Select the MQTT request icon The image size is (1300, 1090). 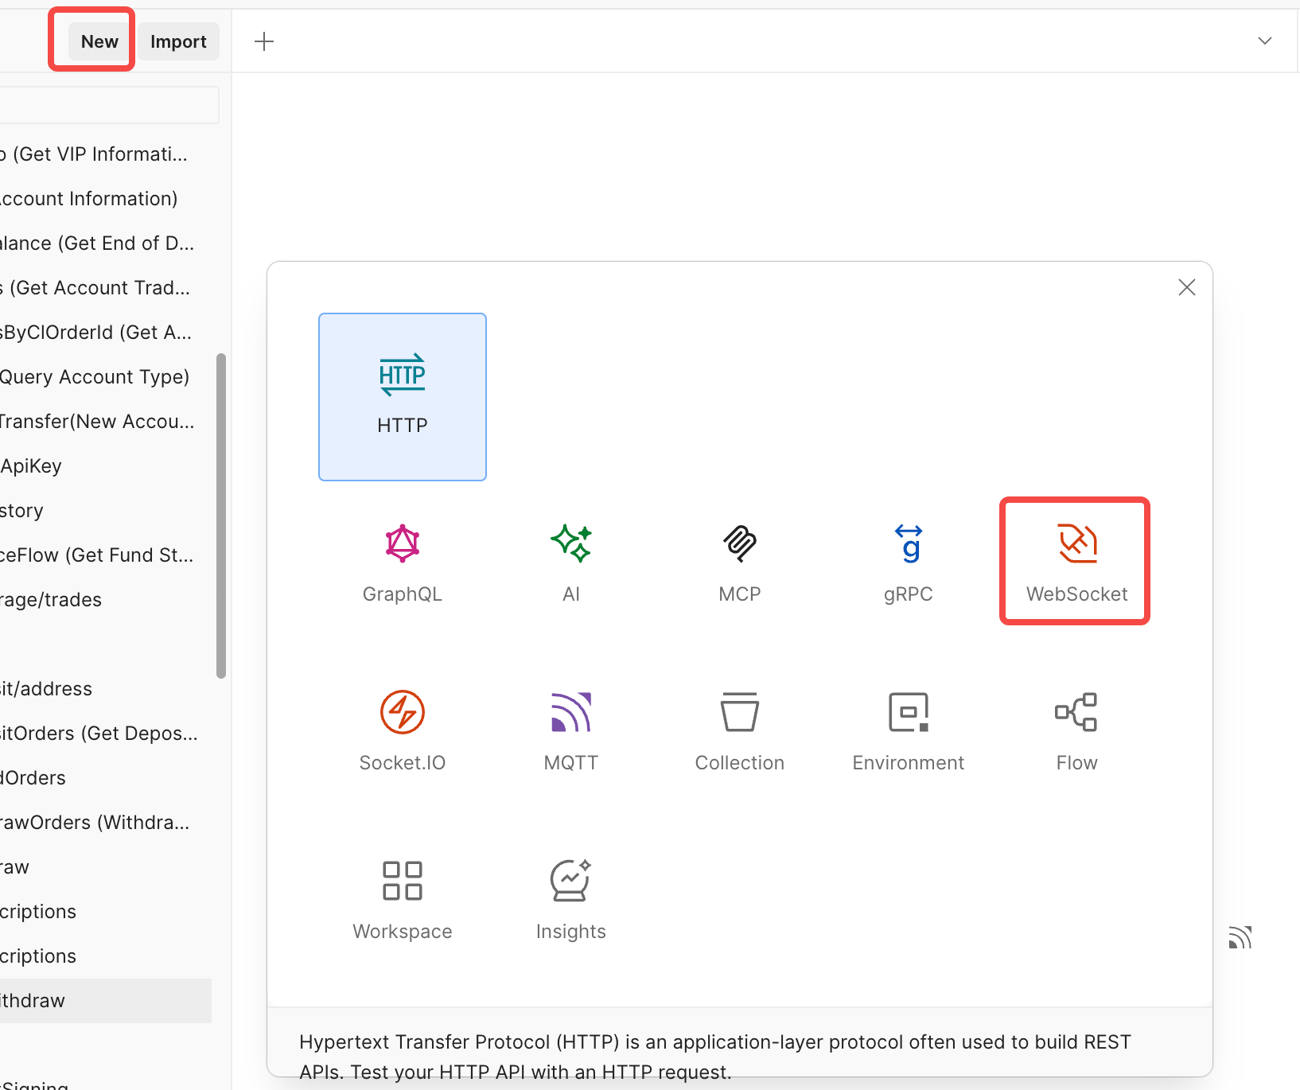click(570, 730)
